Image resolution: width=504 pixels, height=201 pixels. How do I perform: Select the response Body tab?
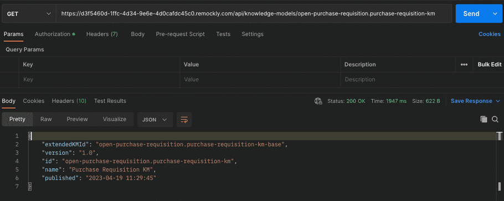pos(9,101)
